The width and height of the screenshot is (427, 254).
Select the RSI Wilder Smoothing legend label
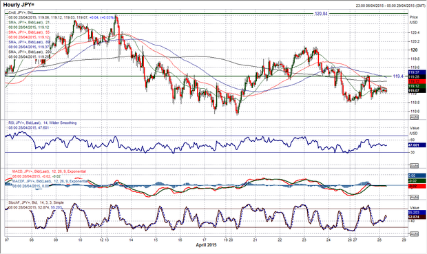tap(43, 123)
